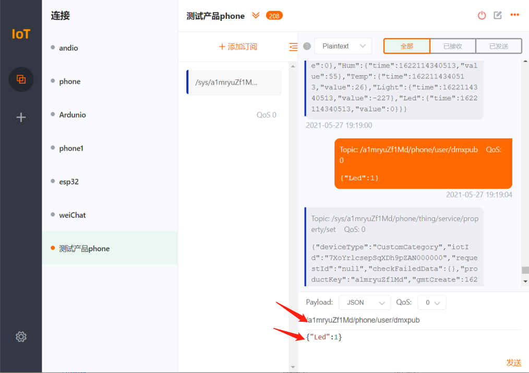
Task: Select the phone1 connection
Action: click(110, 148)
